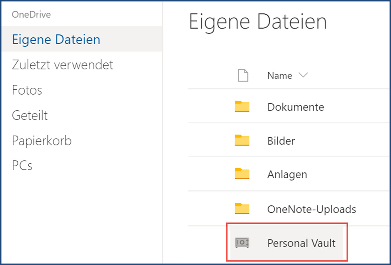
Task: Open the Anlagen folder name link
Action: pyautogui.click(x=287, y=175)
